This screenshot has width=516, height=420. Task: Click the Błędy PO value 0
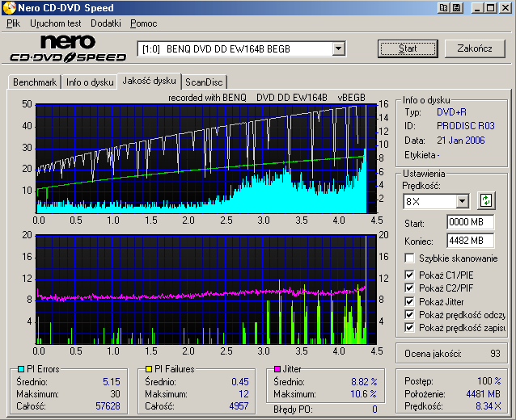click(374, 409)
